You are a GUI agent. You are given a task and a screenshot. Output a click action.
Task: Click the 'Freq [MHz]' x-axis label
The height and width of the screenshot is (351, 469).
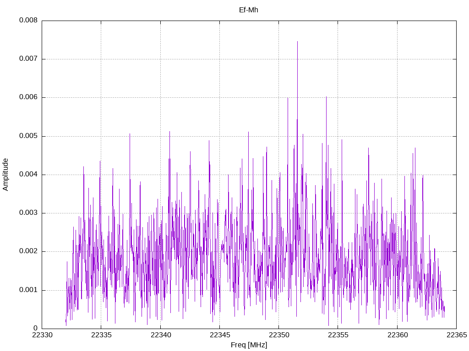coord(249,345)
